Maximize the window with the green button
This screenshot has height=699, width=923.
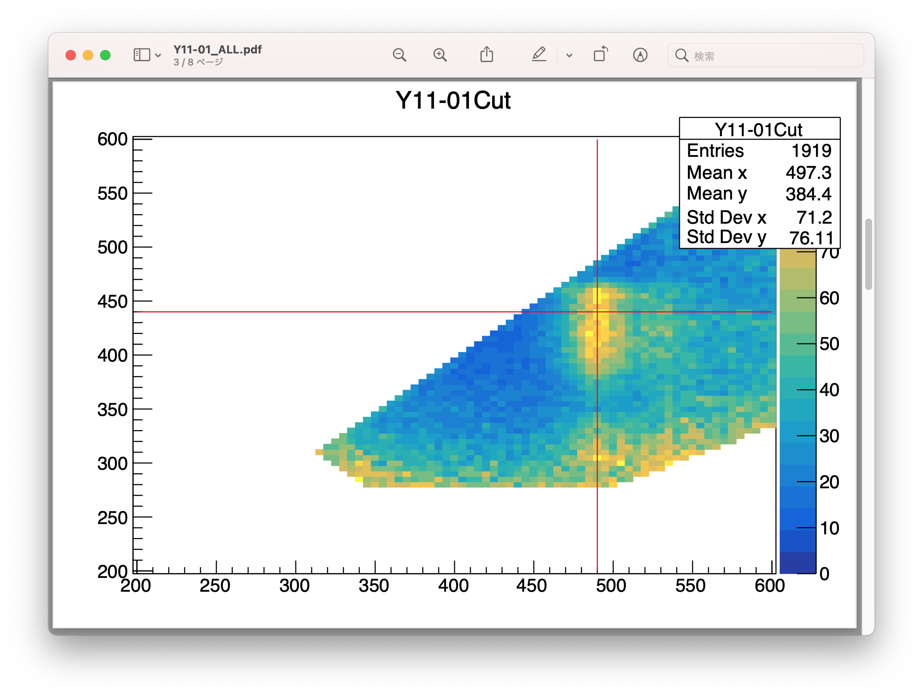pyautogui.click(x=105, y=55)
